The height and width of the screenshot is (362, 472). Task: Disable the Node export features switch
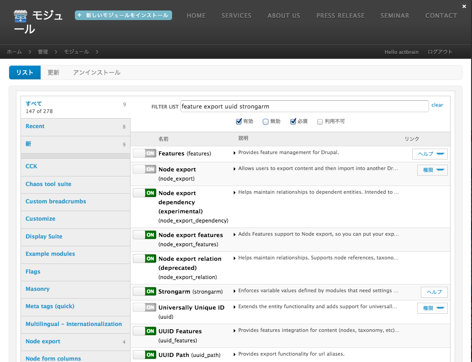[144, 235]
